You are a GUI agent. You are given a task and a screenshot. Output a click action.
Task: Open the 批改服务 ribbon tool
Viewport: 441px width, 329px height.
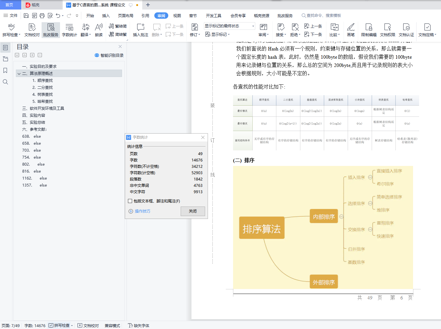(x=51, y=30)
